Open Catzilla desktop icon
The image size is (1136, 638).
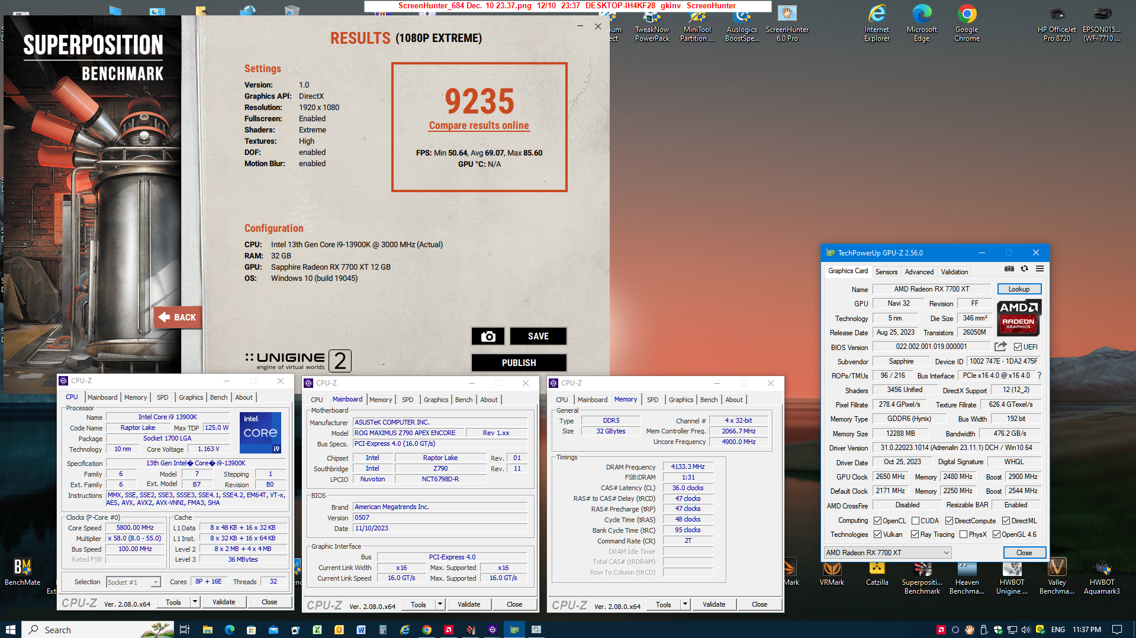tap(877, 572)
